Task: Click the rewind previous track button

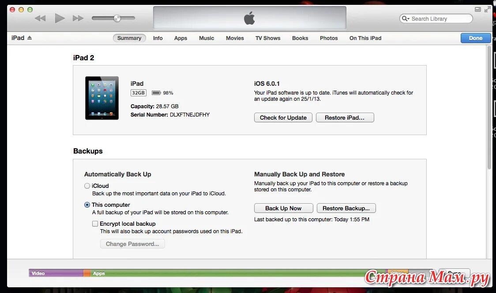Action: (40, 18)
